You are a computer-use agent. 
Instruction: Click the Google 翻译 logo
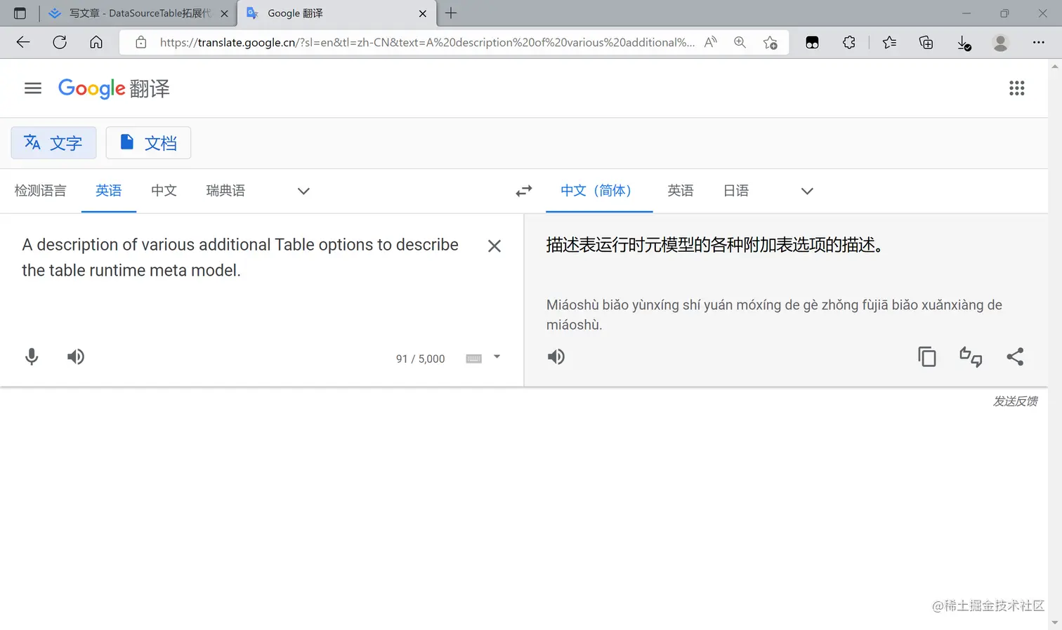coord(114,88)
